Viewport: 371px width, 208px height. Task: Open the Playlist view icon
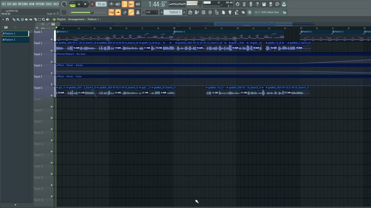click(x=190, y=12)
